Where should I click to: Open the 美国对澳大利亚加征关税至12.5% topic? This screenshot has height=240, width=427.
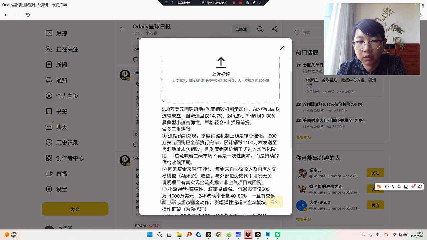(x=333, y=120)
